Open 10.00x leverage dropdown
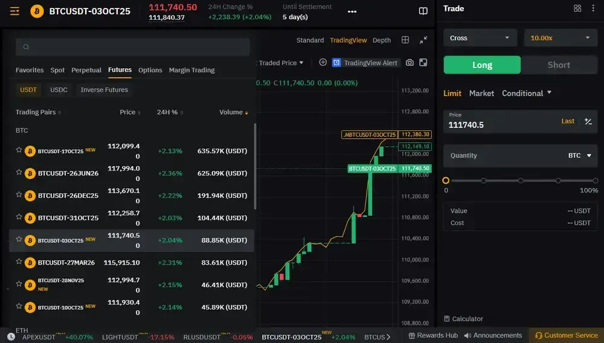604x343 pixels. point(561,38)
